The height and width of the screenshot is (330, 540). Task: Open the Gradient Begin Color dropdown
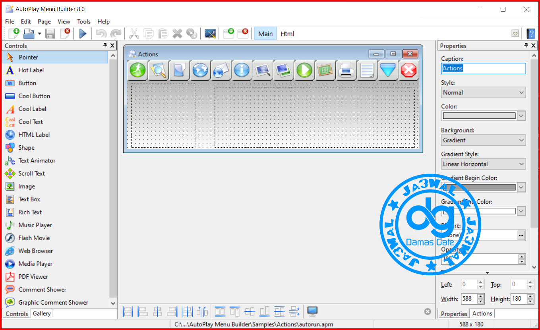tap(521, 187)
